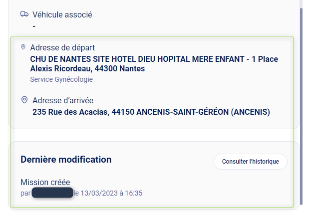Click the pin icon for Adresse d'arrivée
Screen dimensions: 310x219
coord(24,100)
